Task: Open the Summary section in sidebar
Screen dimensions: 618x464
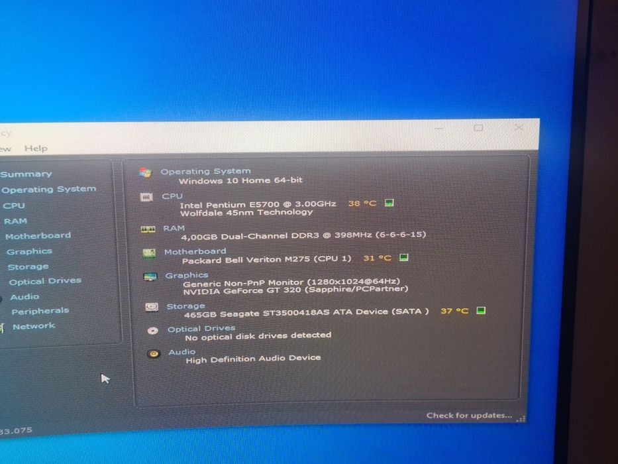Action: 26,174
